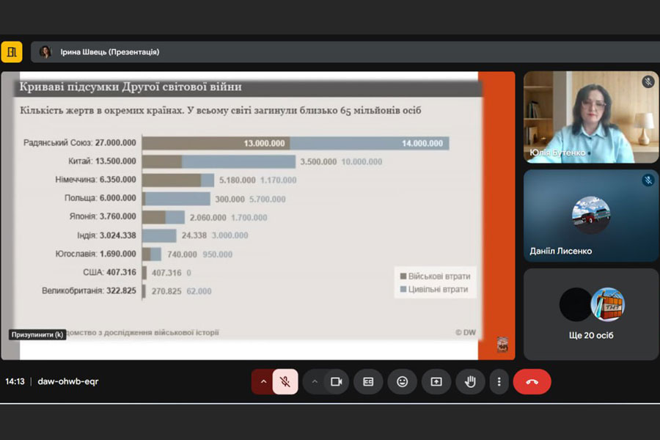
Task: Click slide title Криваві підсумки Другої світової війни
Action: coord(131,87)
